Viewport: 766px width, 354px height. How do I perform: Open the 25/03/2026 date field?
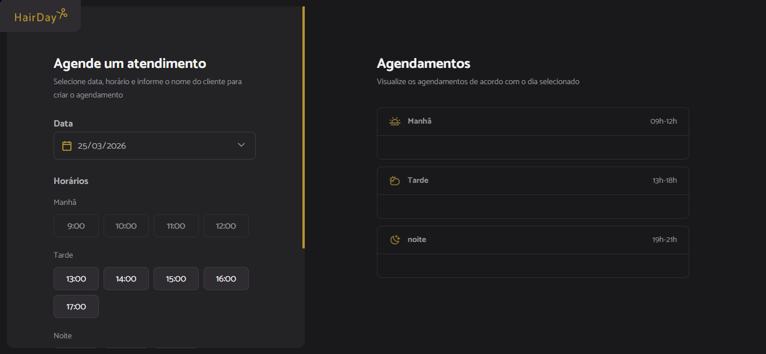click(155, 146)
